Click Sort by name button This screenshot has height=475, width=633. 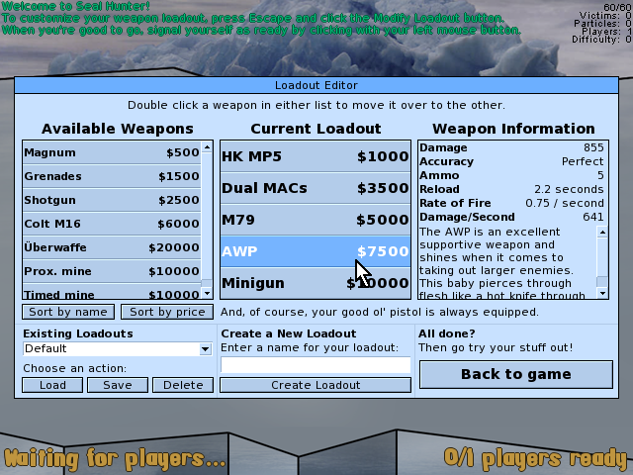(x=68, y=312)
